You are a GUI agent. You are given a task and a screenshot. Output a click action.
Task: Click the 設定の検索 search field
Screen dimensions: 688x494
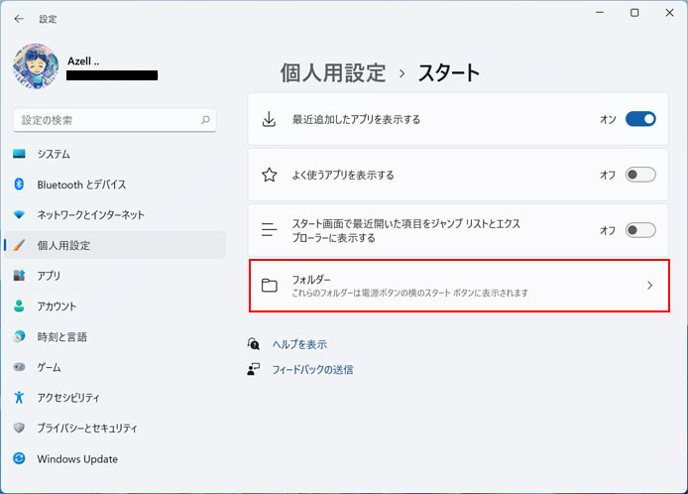[x=115, y=120]
